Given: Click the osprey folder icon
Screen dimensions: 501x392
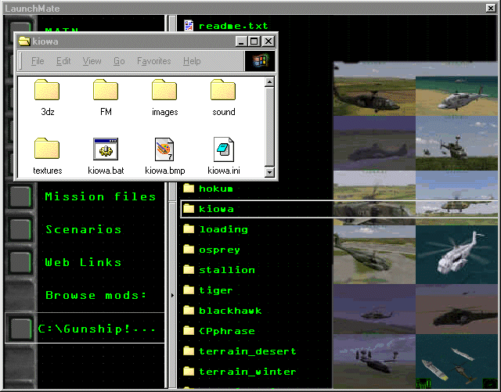Looking at the screenshot, I should (x=189, y=249).
